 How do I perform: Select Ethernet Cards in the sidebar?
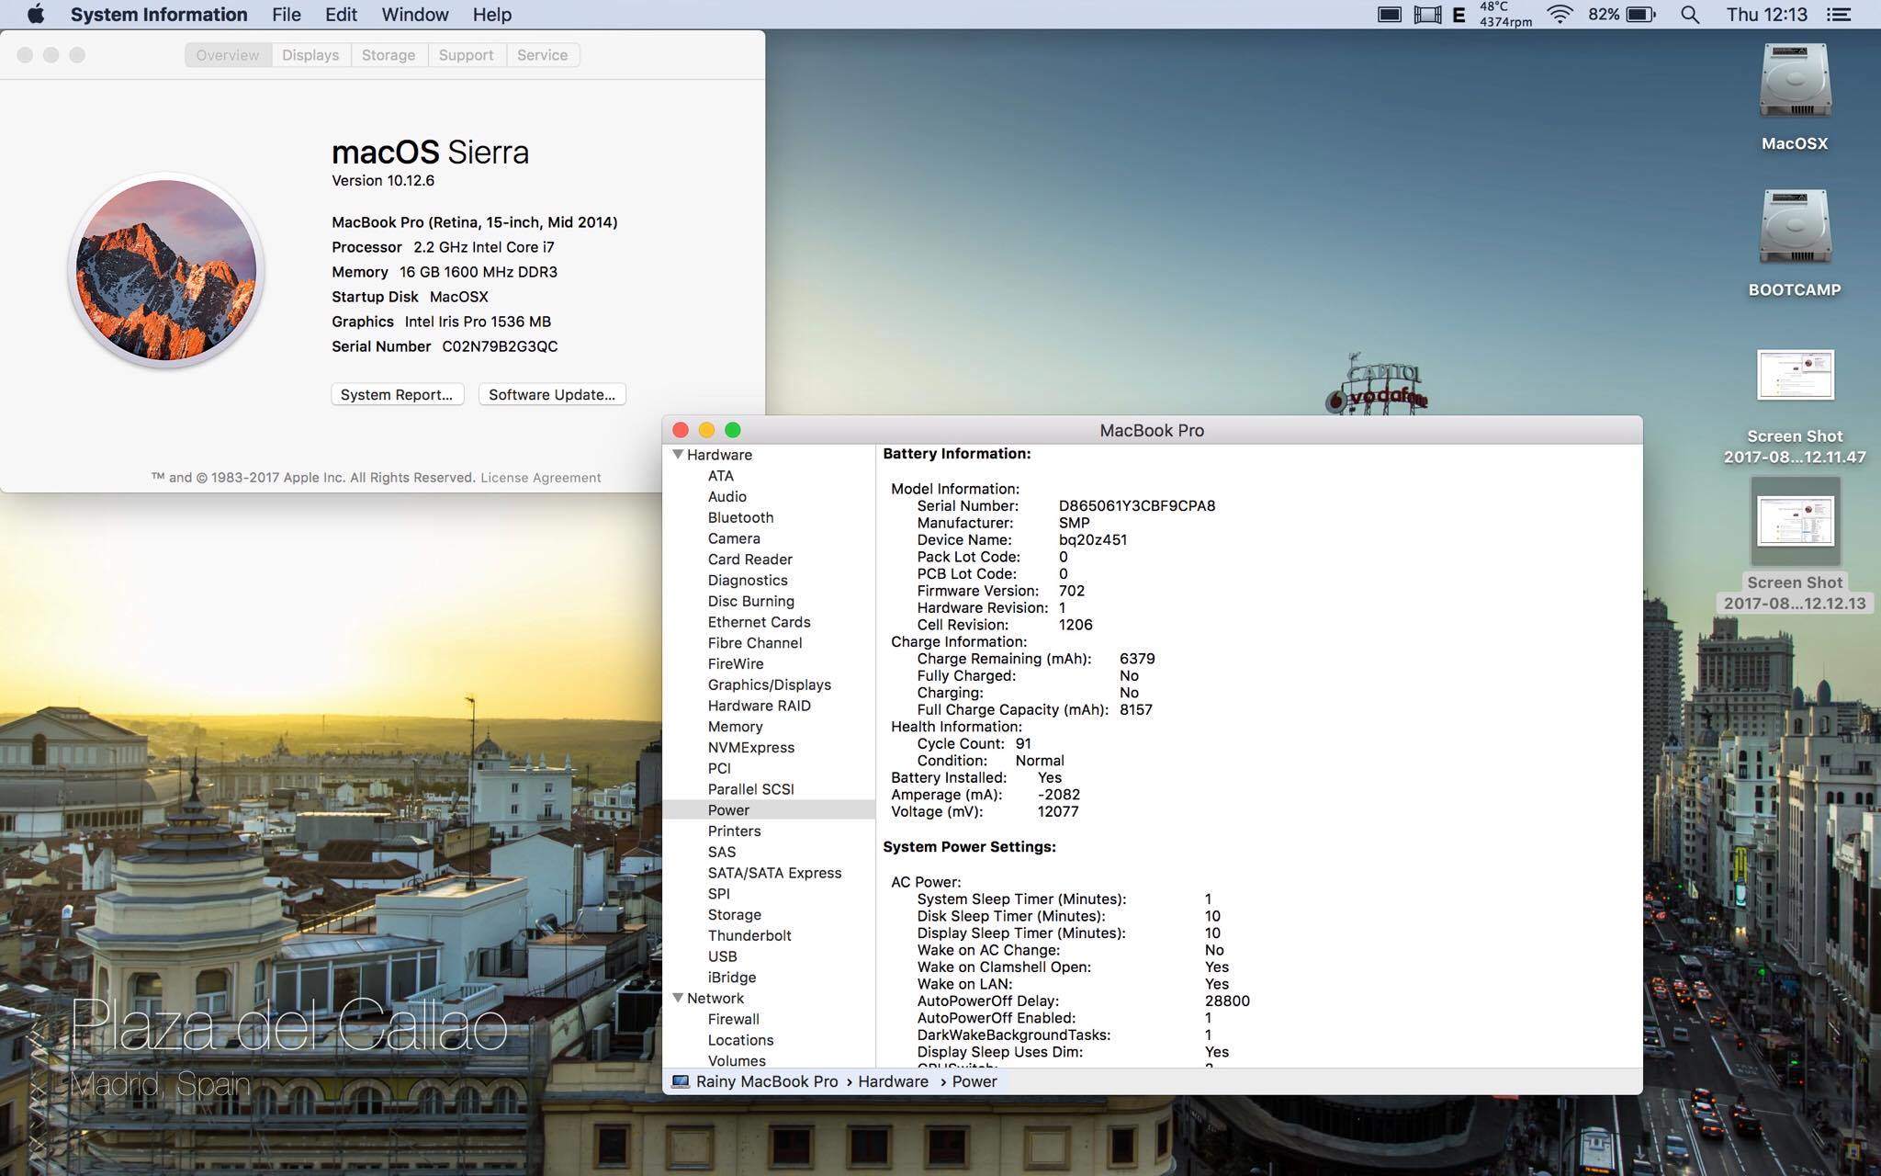coord(760,622)
